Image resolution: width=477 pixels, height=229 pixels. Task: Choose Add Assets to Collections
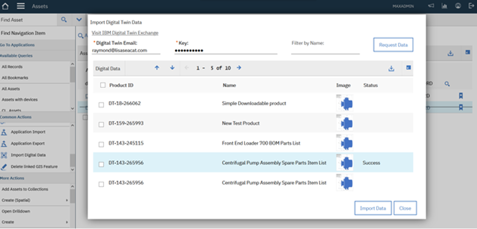tap(25, 189)
